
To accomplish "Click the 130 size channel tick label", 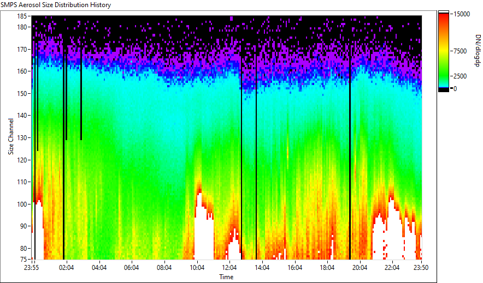I will [x=22, y=137].
